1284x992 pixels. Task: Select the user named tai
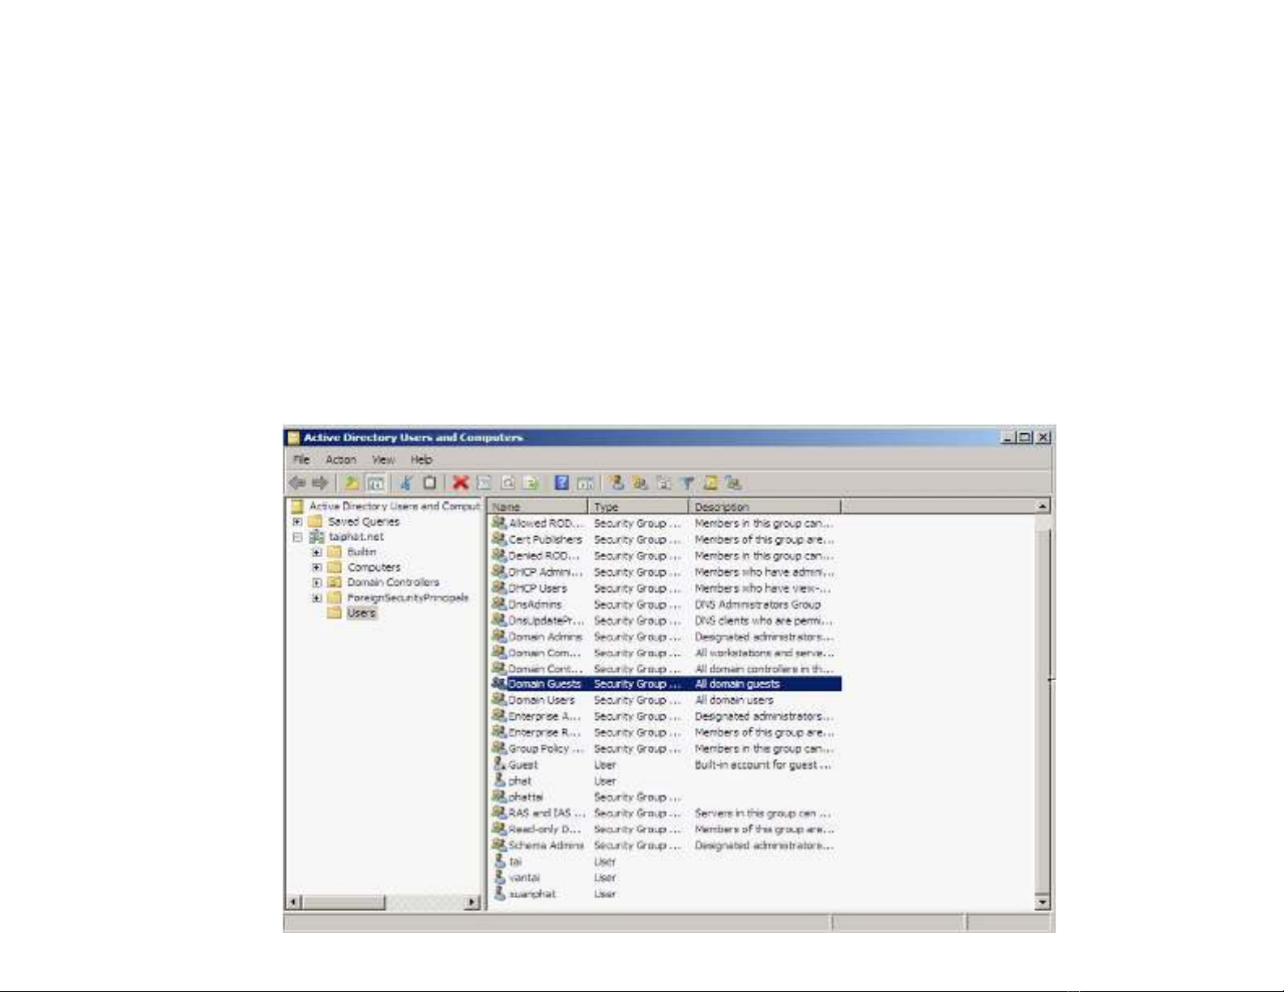(x=515, y=862)
